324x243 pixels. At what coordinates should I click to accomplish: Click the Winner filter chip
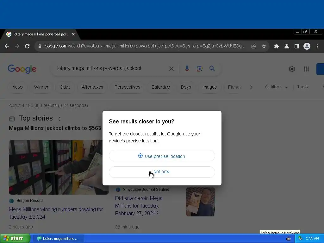[x=41, y=87]
